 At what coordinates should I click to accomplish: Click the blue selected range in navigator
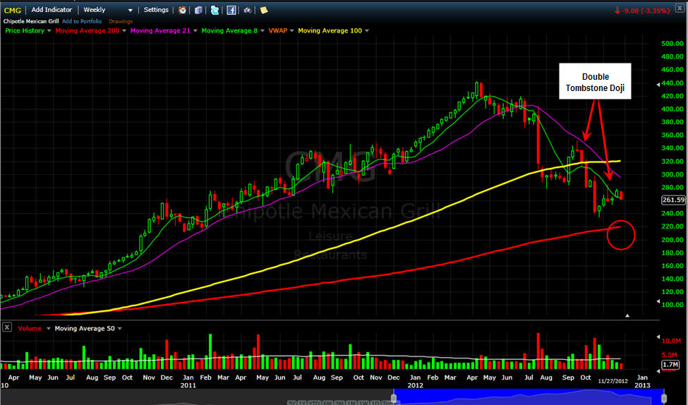[x=529, y=397]
